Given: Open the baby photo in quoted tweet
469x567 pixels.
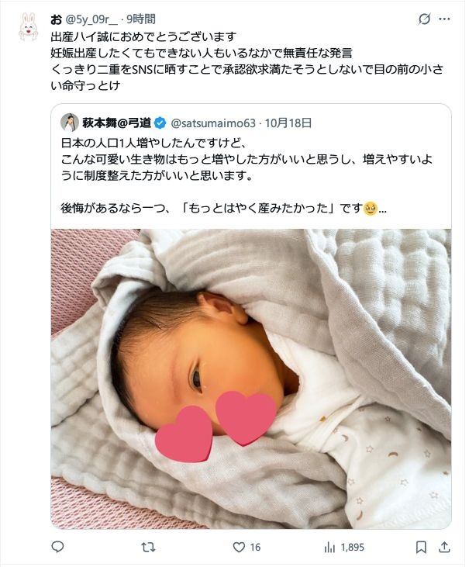Looking at the screenshot, I should coord(251,379).
